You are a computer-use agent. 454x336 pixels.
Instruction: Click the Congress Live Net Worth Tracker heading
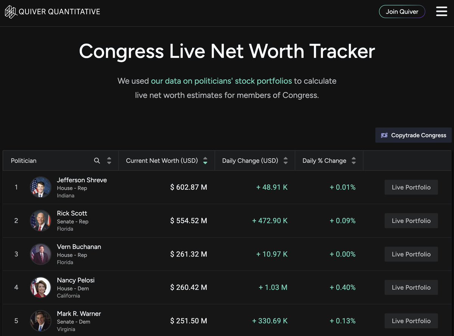pos(227,51)
